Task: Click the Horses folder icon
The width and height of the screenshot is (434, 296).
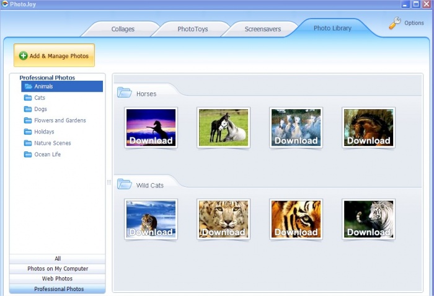Action: click(124, 92)
